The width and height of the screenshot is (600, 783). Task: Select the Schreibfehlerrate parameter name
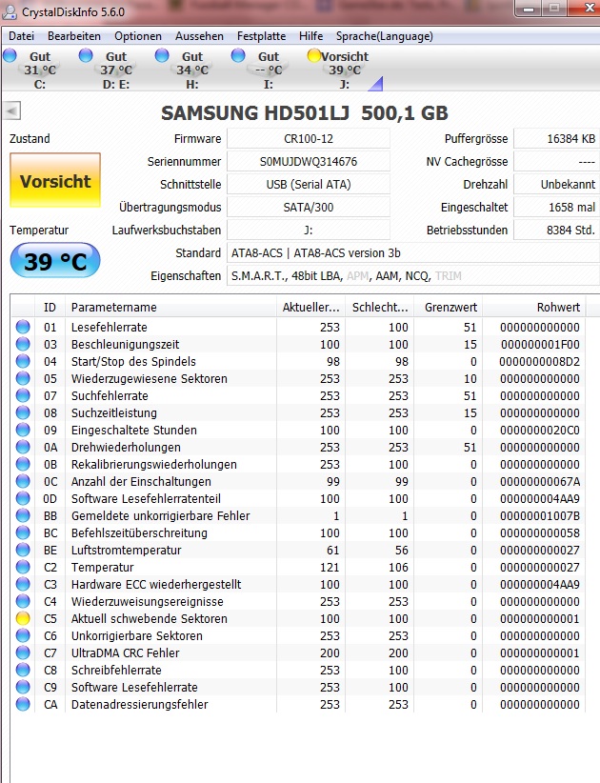point(116,671)
